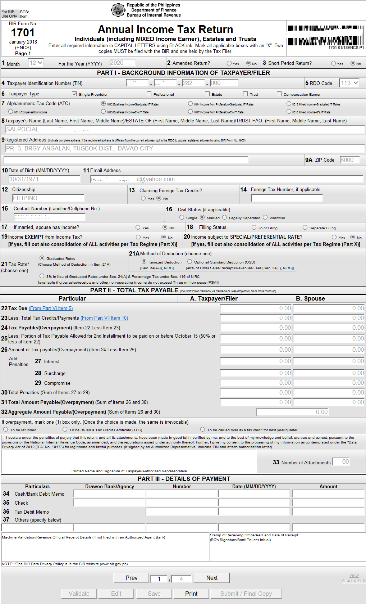Open the From Part VI Item 5 link
The height and width of the screenshot is (604, 366).
click(x=51, y=308)
